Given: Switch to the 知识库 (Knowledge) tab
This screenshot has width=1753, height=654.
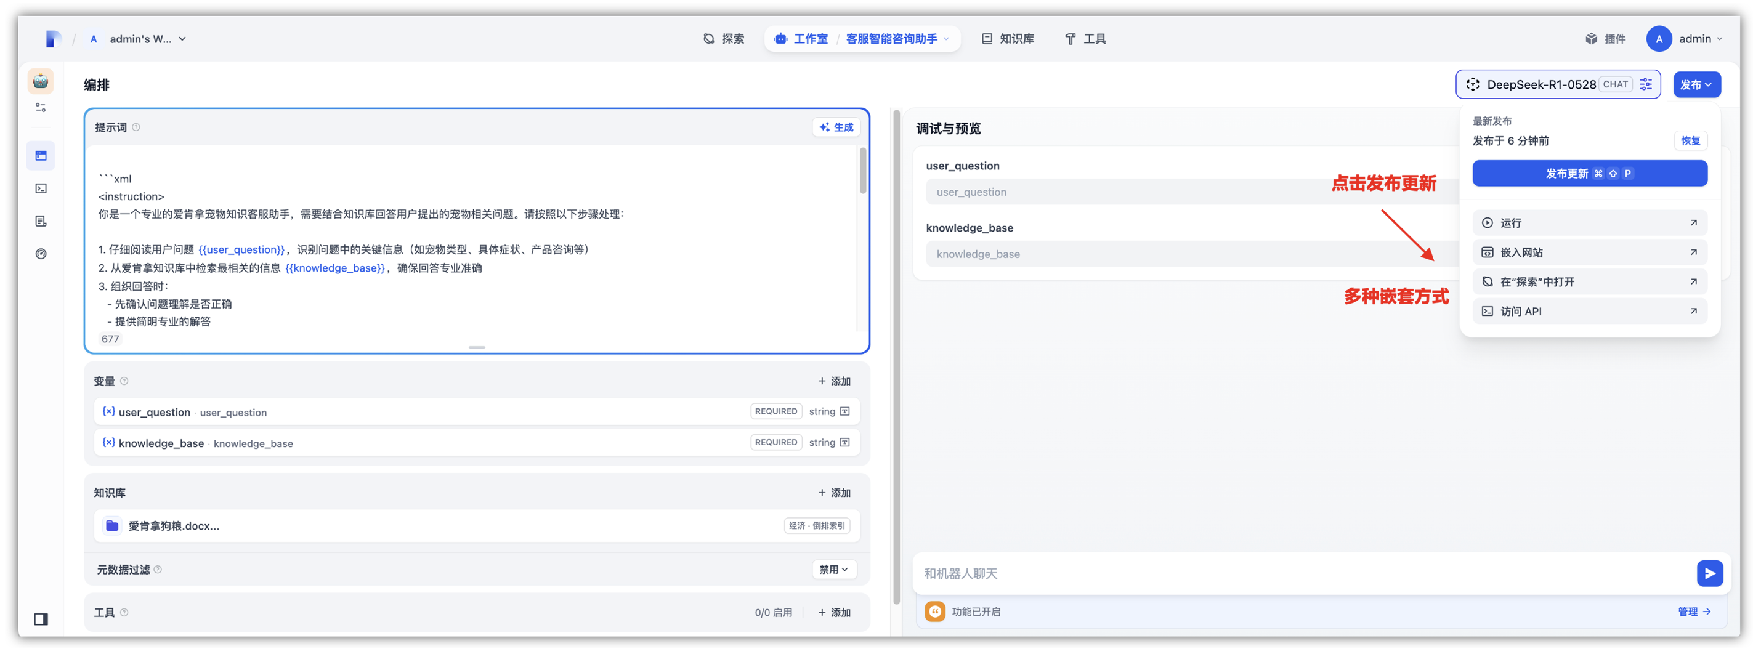Looking at the screenshot, I should pyautogui.click(x=1008, y=39).
